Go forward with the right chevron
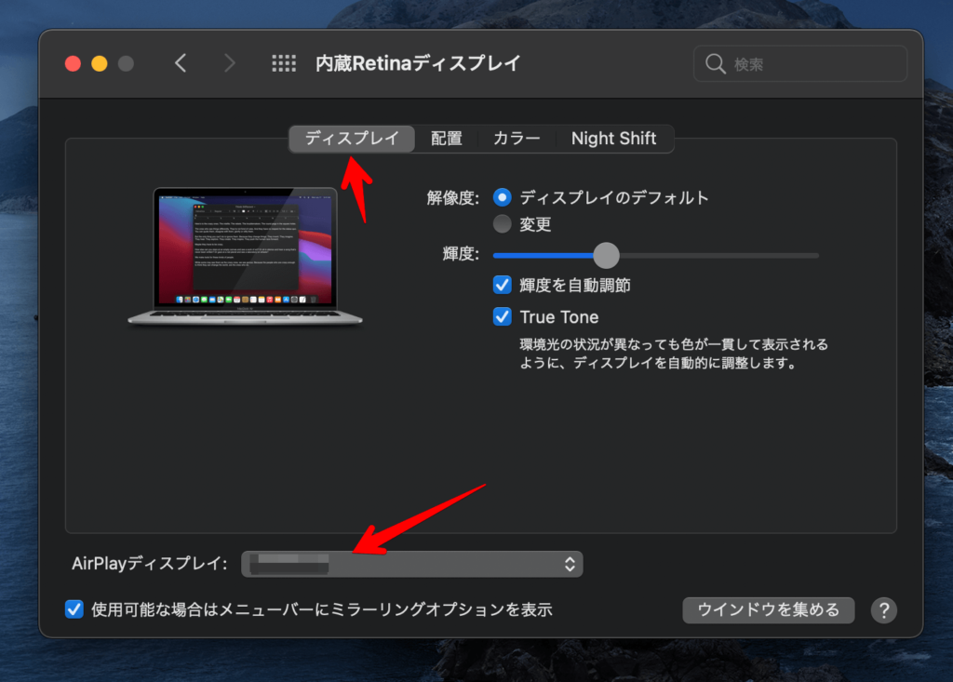 [x=229, y=63]
